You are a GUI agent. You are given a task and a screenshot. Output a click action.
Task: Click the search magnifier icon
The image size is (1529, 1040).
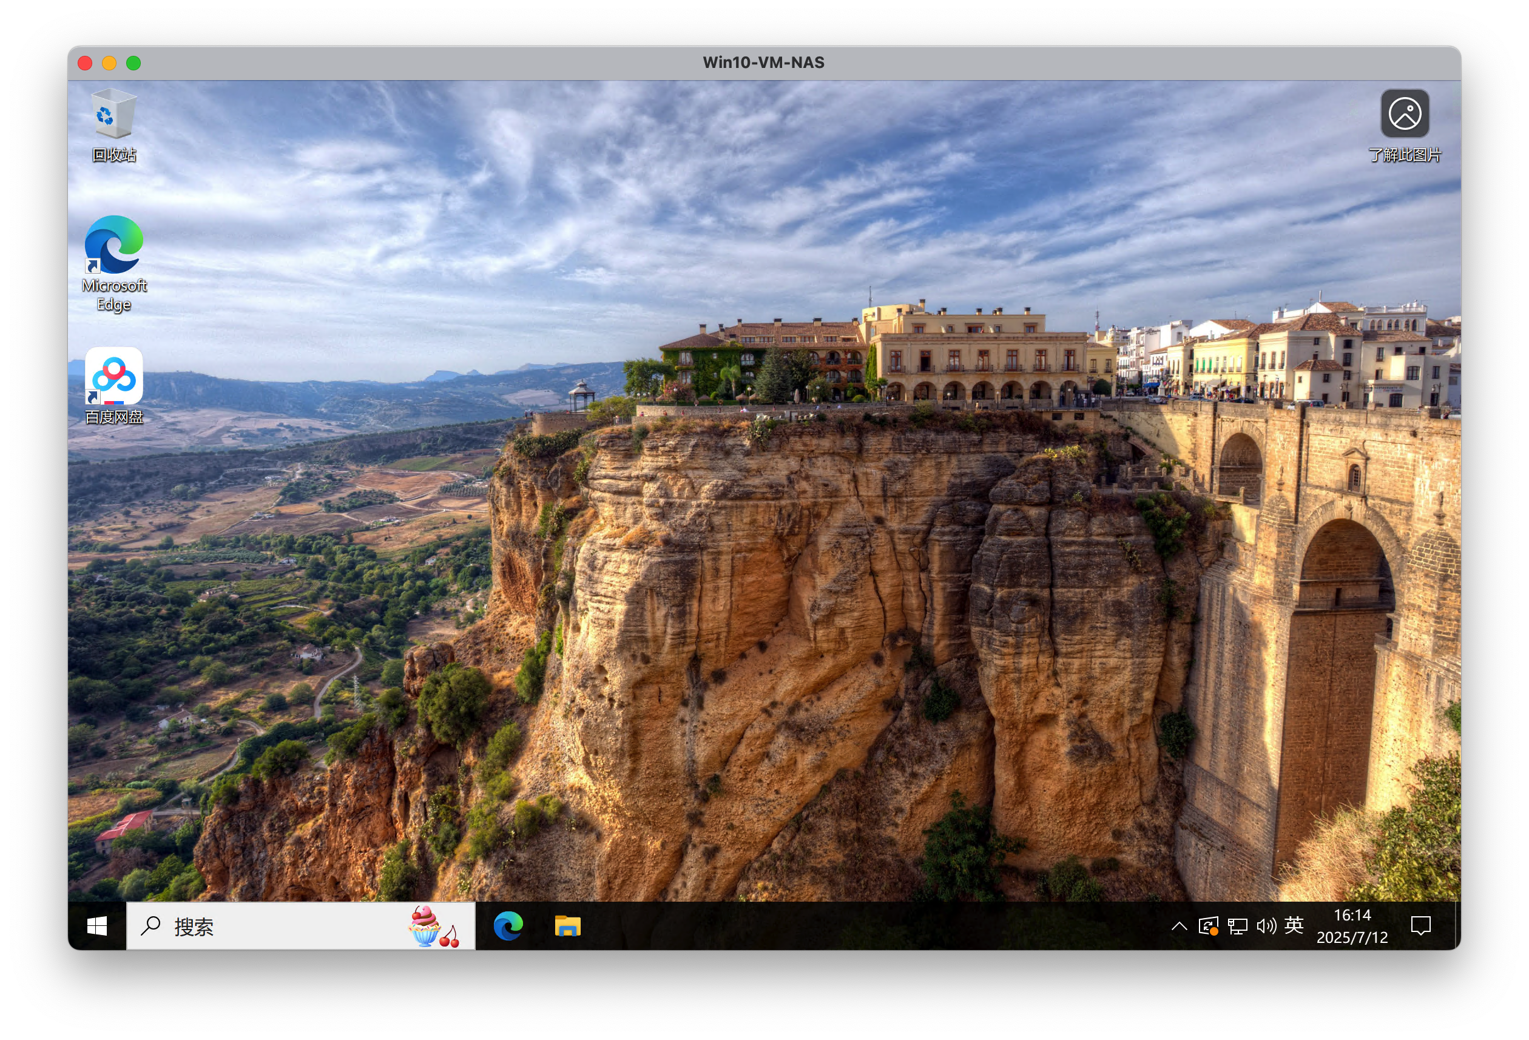150,925
